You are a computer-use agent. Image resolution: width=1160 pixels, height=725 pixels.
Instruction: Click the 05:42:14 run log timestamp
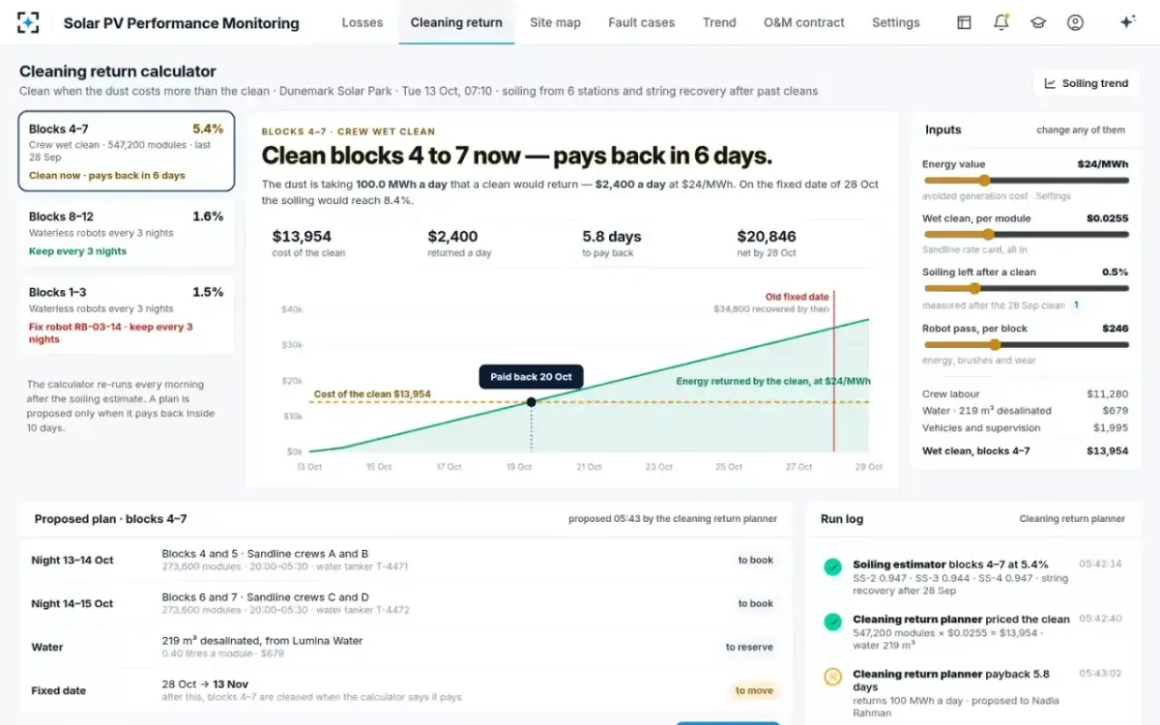coord(1100,564)
